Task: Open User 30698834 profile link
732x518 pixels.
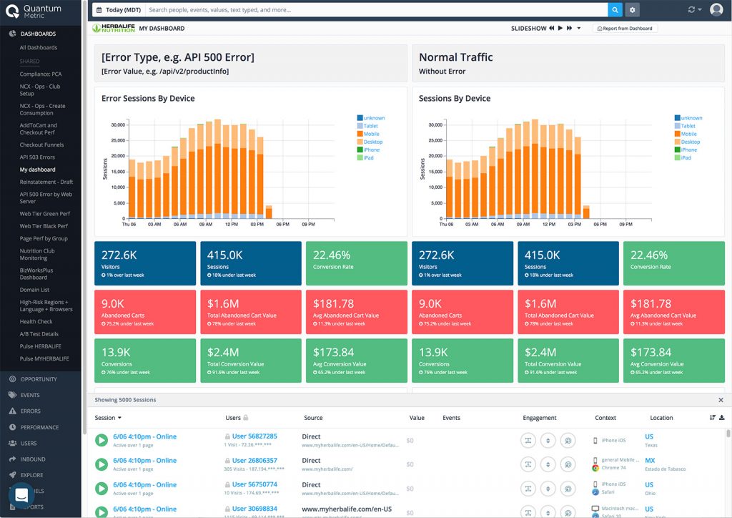Action: 254,509
